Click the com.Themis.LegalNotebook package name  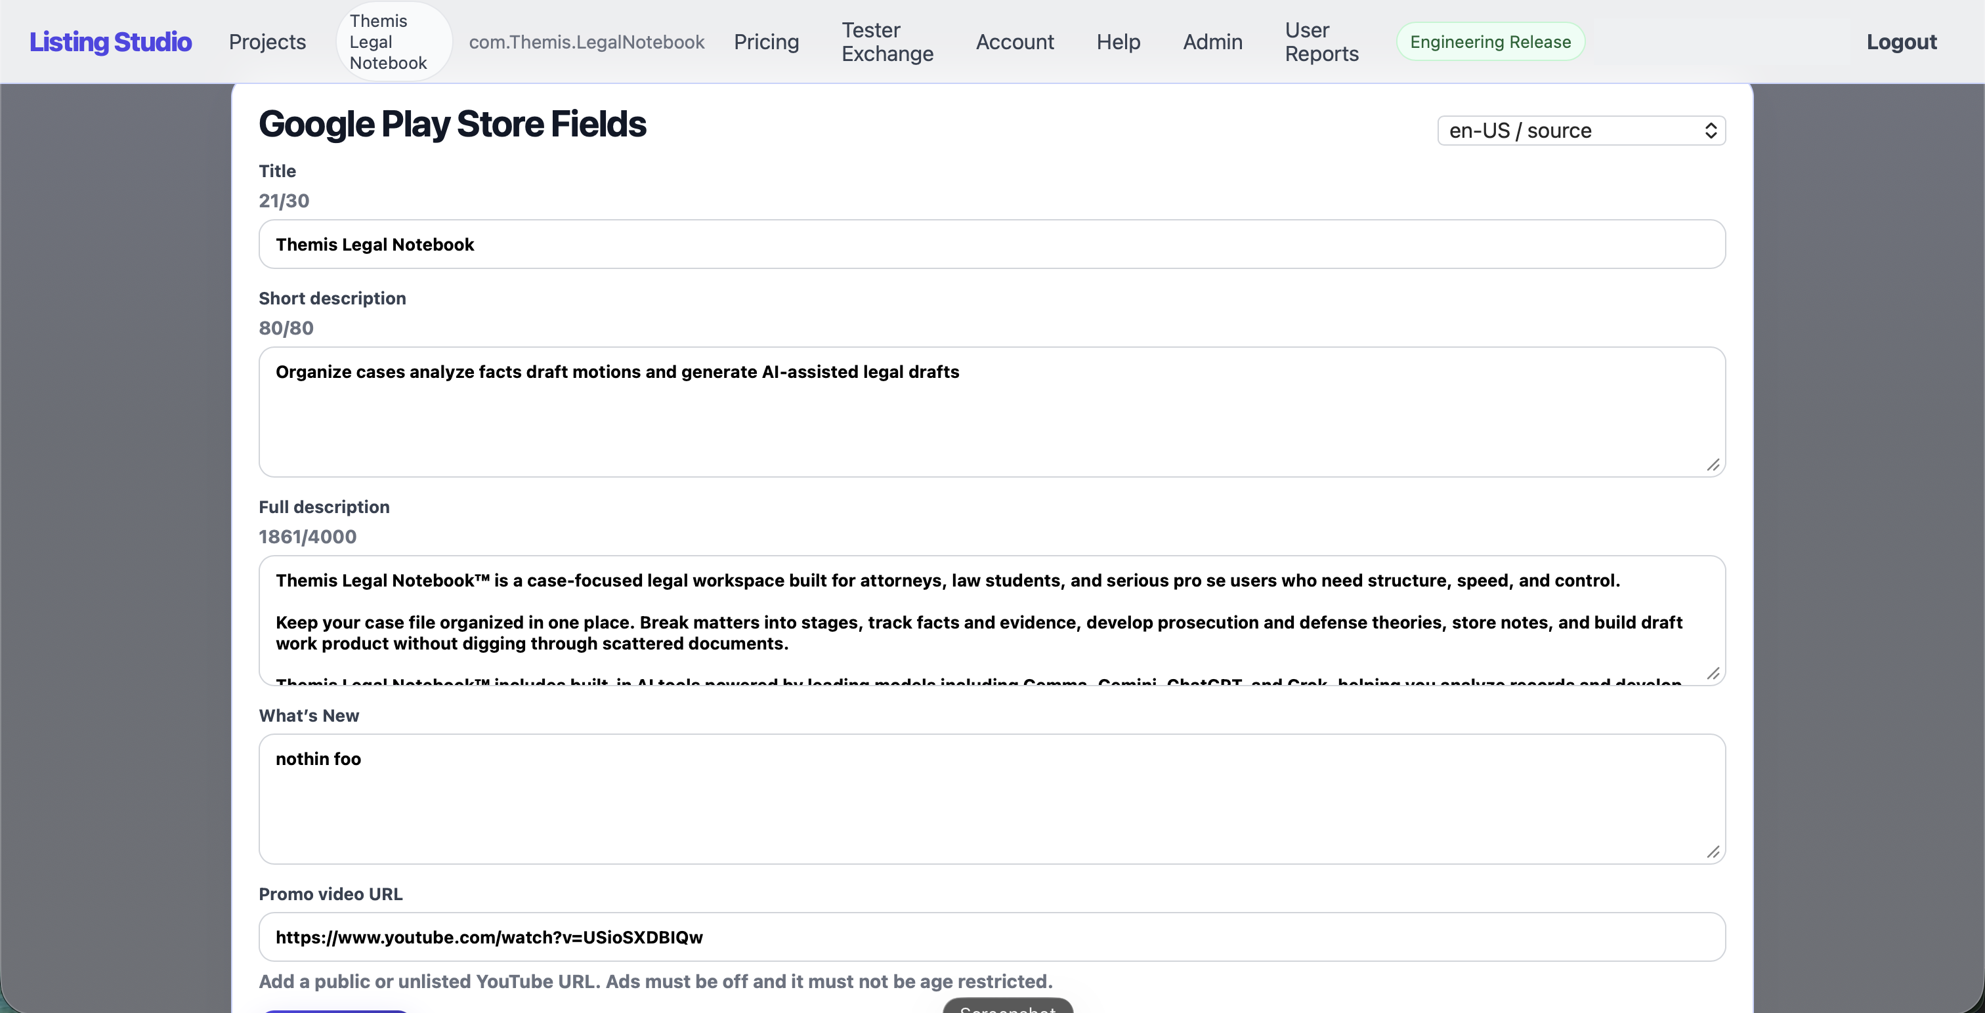click(x=586, y=41)
